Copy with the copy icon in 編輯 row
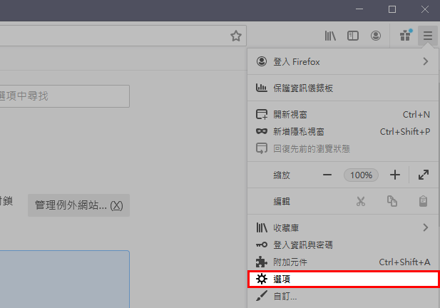The height and width of the screenshot is (308, 440). click(392, 201)
